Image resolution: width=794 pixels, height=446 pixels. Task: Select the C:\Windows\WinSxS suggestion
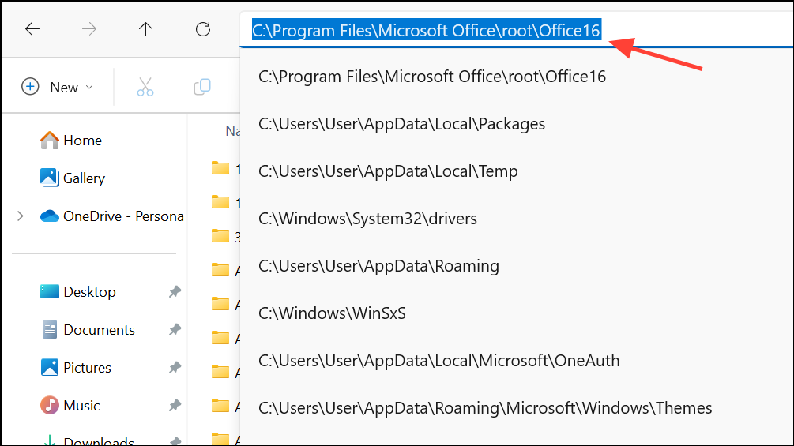pyautogui.click(x=332, y=313)
